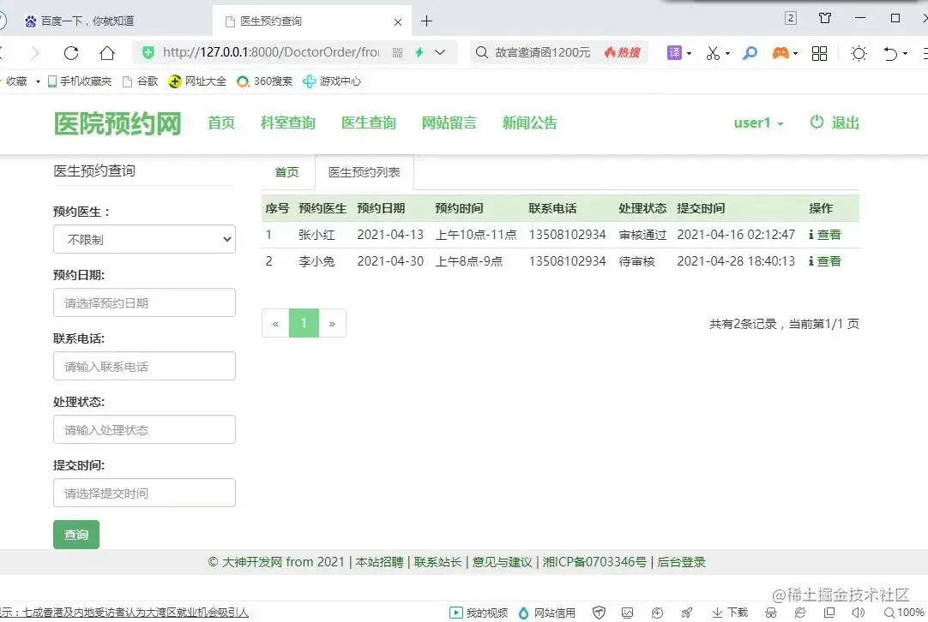Go to 首页 in the top navigation
928x622 pixels.
221,123
